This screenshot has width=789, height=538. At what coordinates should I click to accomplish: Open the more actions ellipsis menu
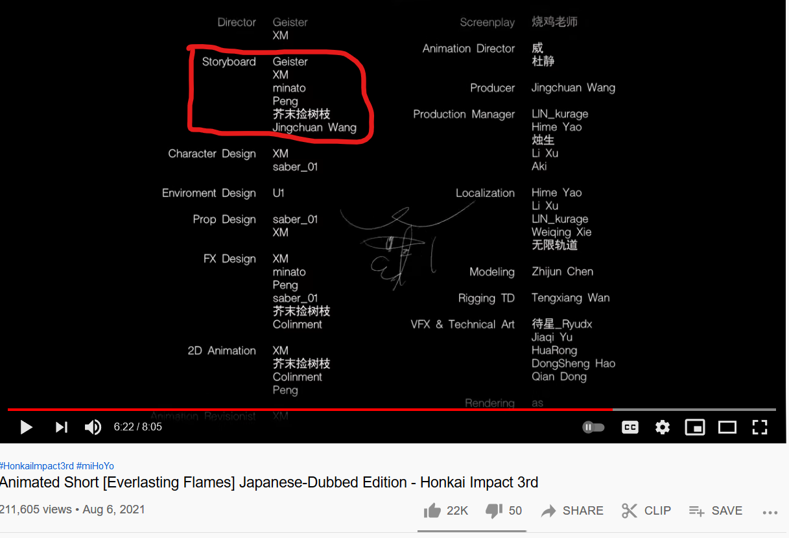[770, 511]
